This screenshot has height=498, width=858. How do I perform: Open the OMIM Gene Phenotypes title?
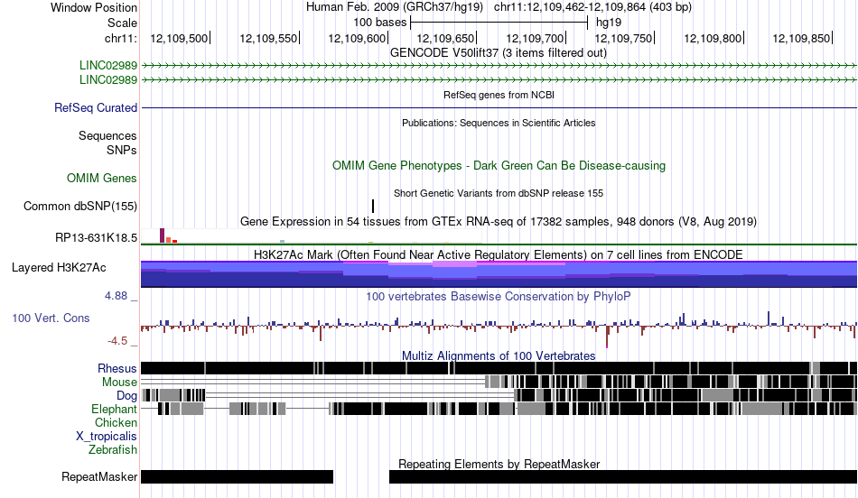(499, 166)
